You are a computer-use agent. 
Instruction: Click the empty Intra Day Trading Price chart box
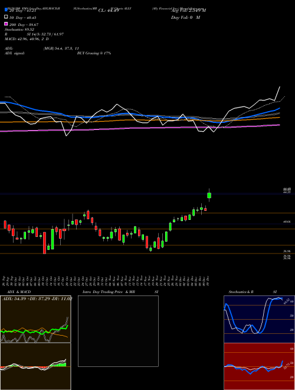pos(118,331)
